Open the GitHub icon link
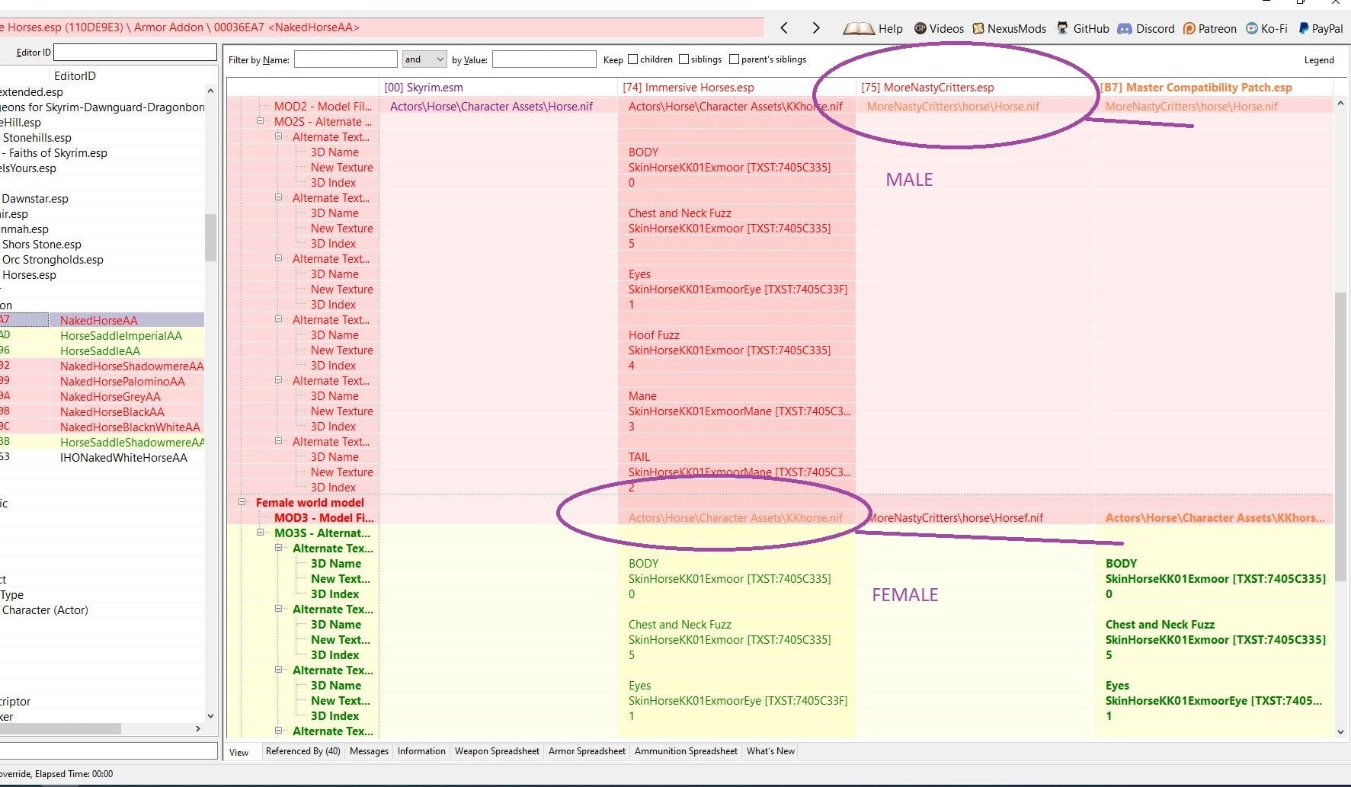Image resolution: width=1351 pixels, height=787 pixels. [x=1062, y=28]
